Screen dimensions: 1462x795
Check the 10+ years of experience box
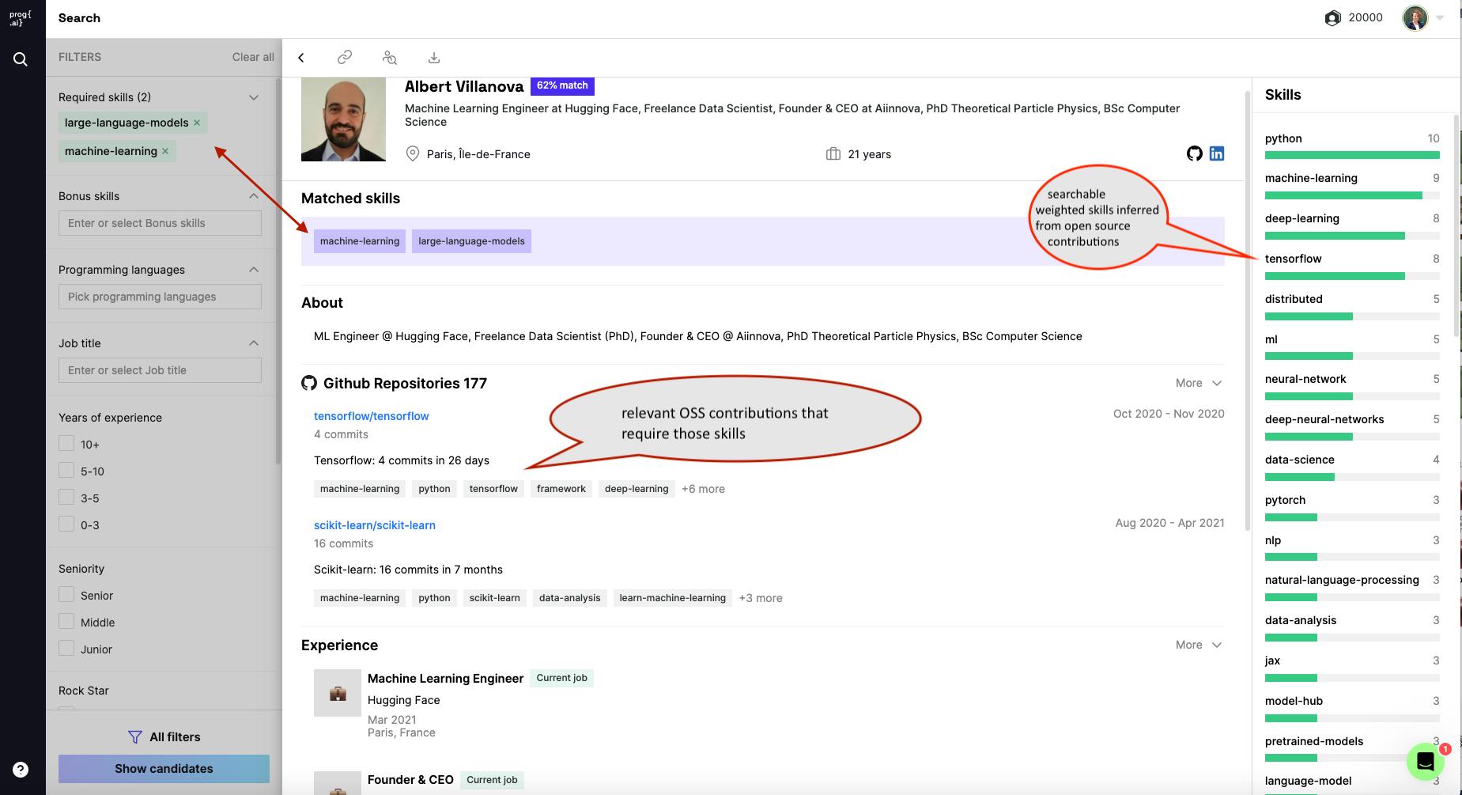pos(67,444)
